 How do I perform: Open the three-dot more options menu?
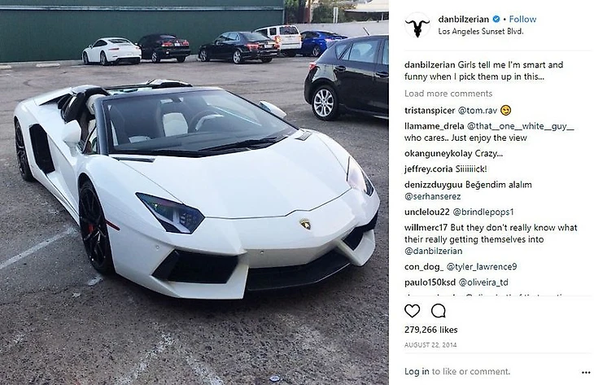click(x=586, y=373)
